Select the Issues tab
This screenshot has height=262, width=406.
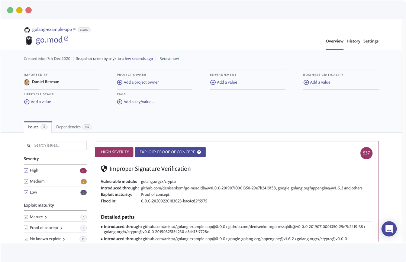point(38,127)
